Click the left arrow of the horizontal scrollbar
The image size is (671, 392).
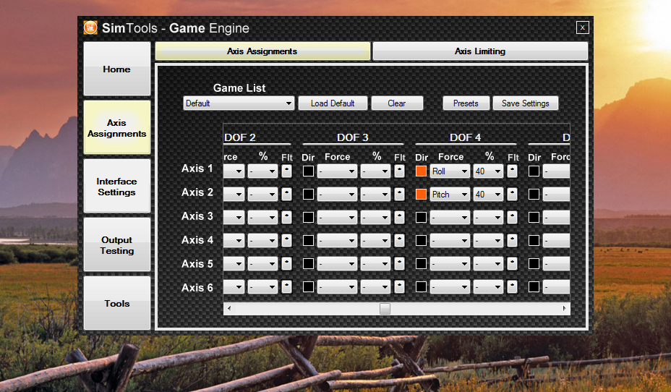(229, 309)
